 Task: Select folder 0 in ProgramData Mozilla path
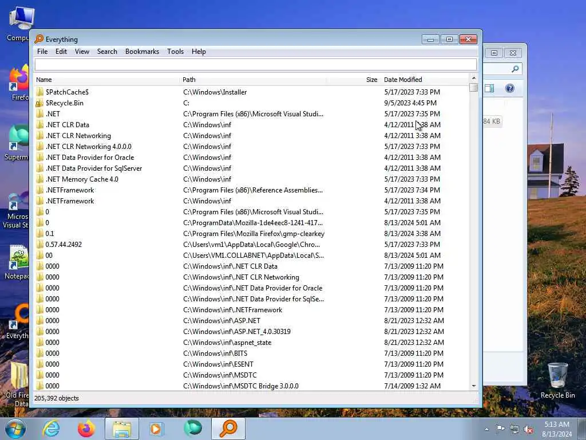47,223
